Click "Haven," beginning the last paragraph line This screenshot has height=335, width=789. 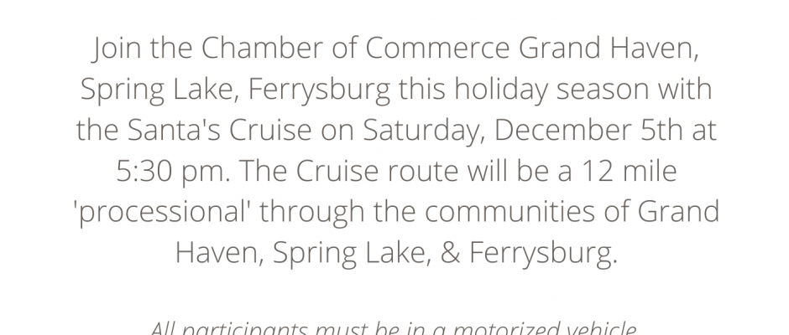pyautogui.click(x=219, y=253)
